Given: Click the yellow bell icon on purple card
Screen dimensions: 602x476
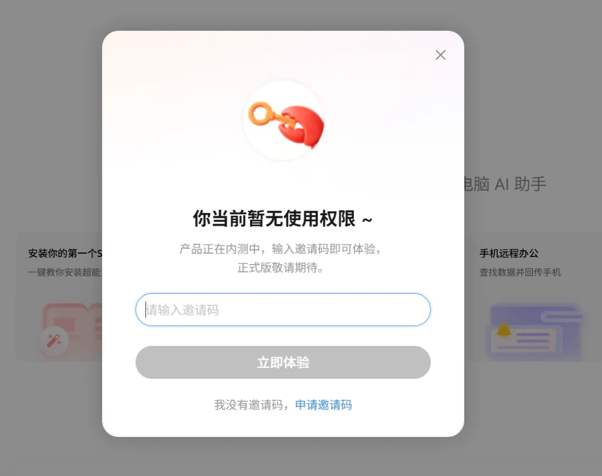Looking at the screenshot, I should pyautogui.click(x=504, y=330).
